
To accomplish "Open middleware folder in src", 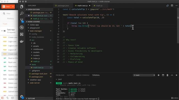I will coord(38,49).
